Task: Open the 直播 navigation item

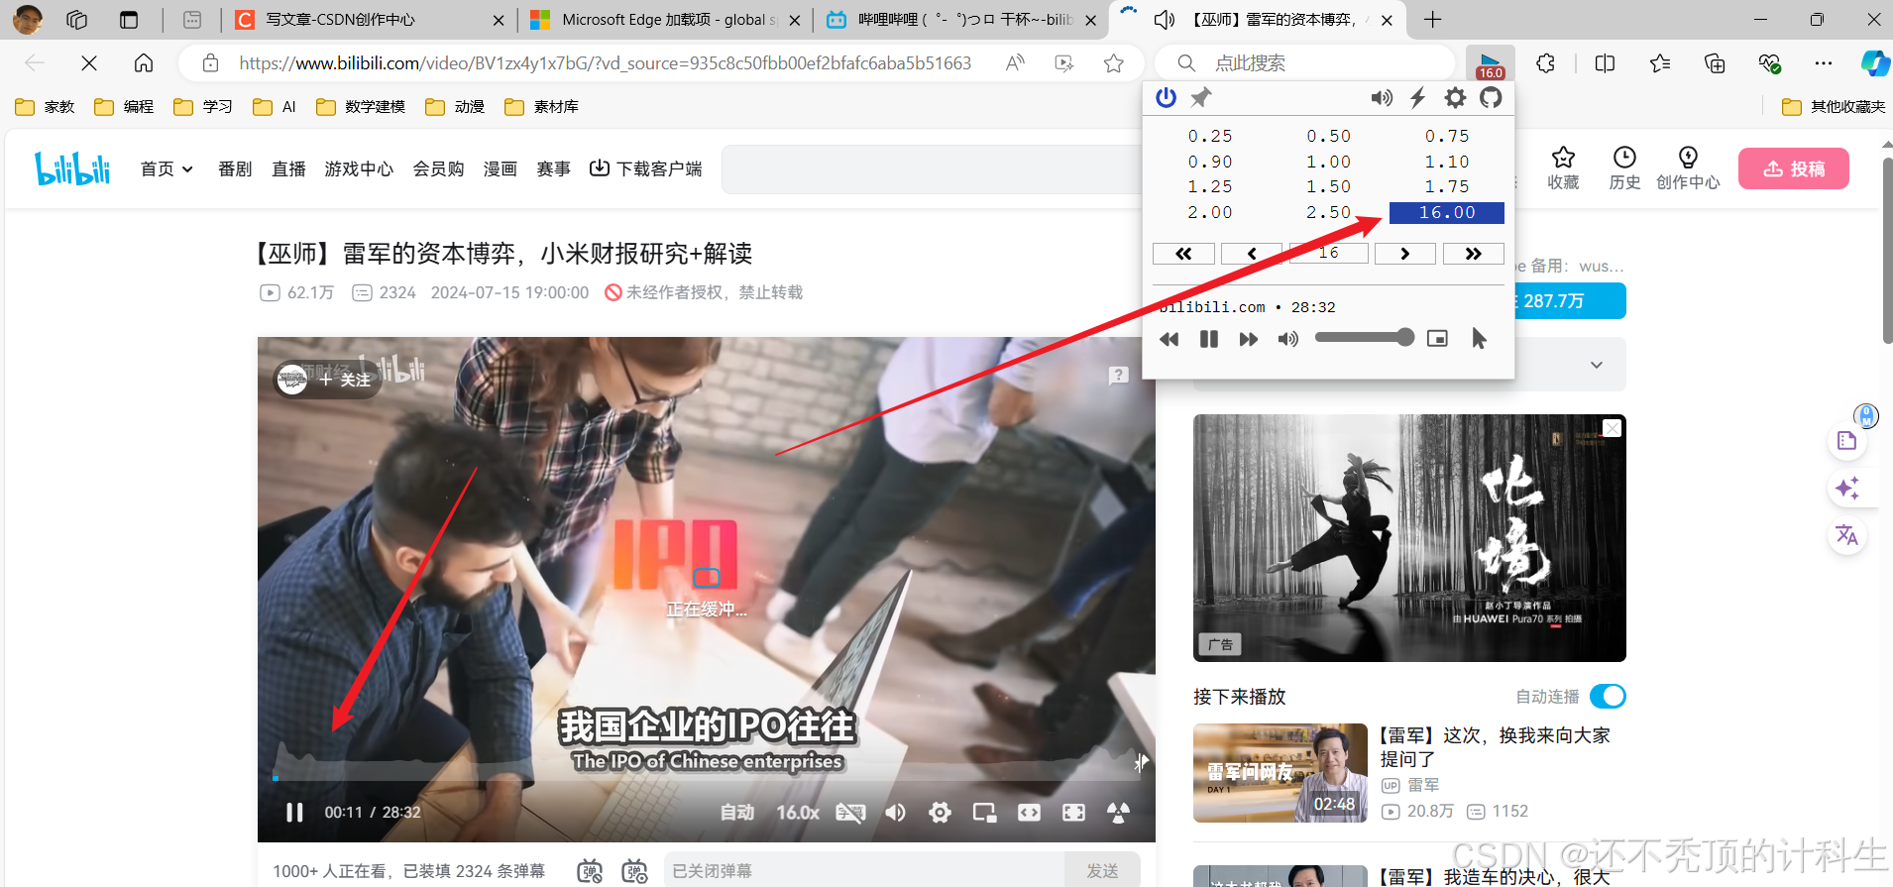Action: pyautogui.click(x=288, y=169)
